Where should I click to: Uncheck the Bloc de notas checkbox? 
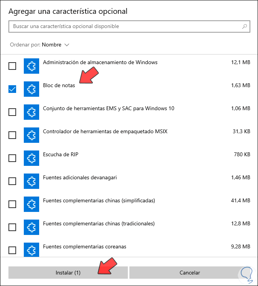point(12,89)
